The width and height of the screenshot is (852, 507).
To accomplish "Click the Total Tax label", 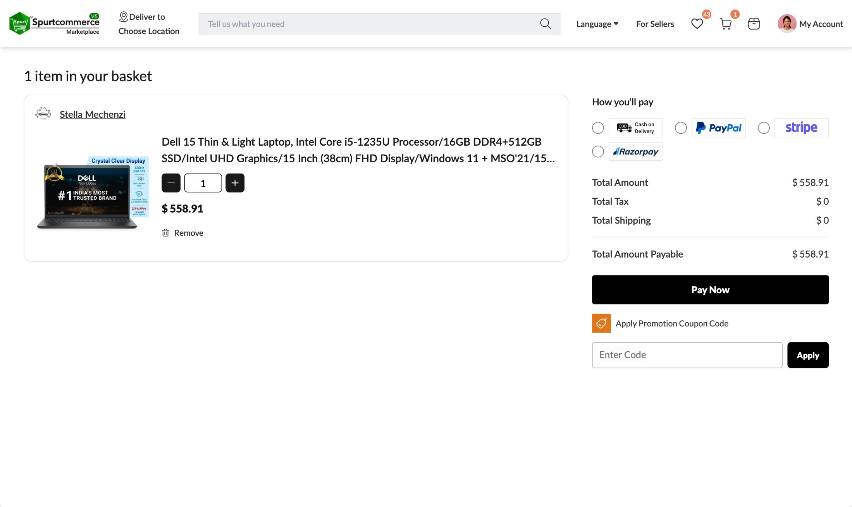I will point(610,201).
